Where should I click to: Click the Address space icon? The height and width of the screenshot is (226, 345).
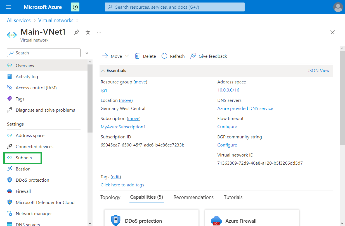tap(10, 135)
